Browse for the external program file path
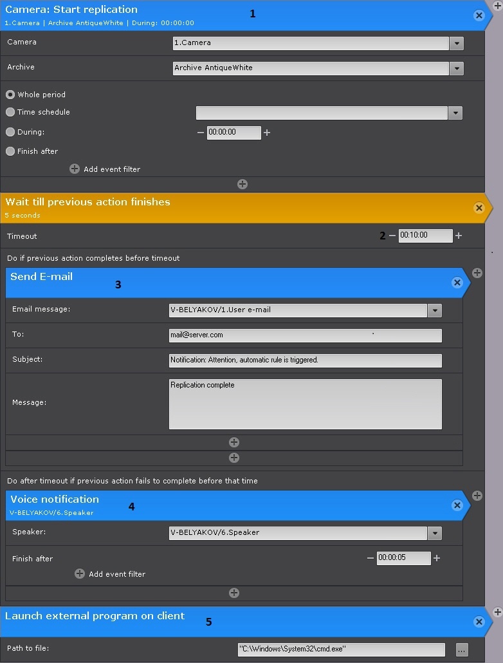Image resolution: width=503 pixels, height=663 pixels. pyautogui.click(x=461, y=649)
